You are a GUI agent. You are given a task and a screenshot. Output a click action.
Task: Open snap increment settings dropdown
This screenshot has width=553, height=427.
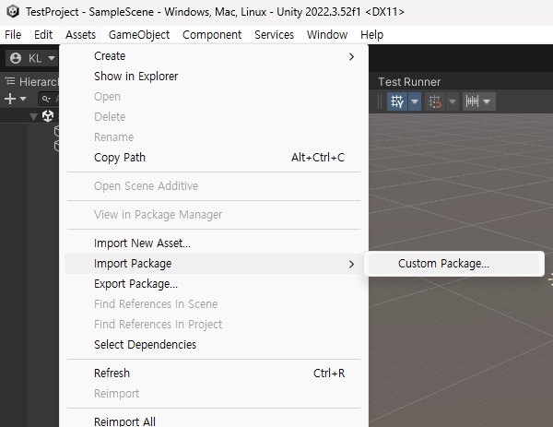[453, 101]
